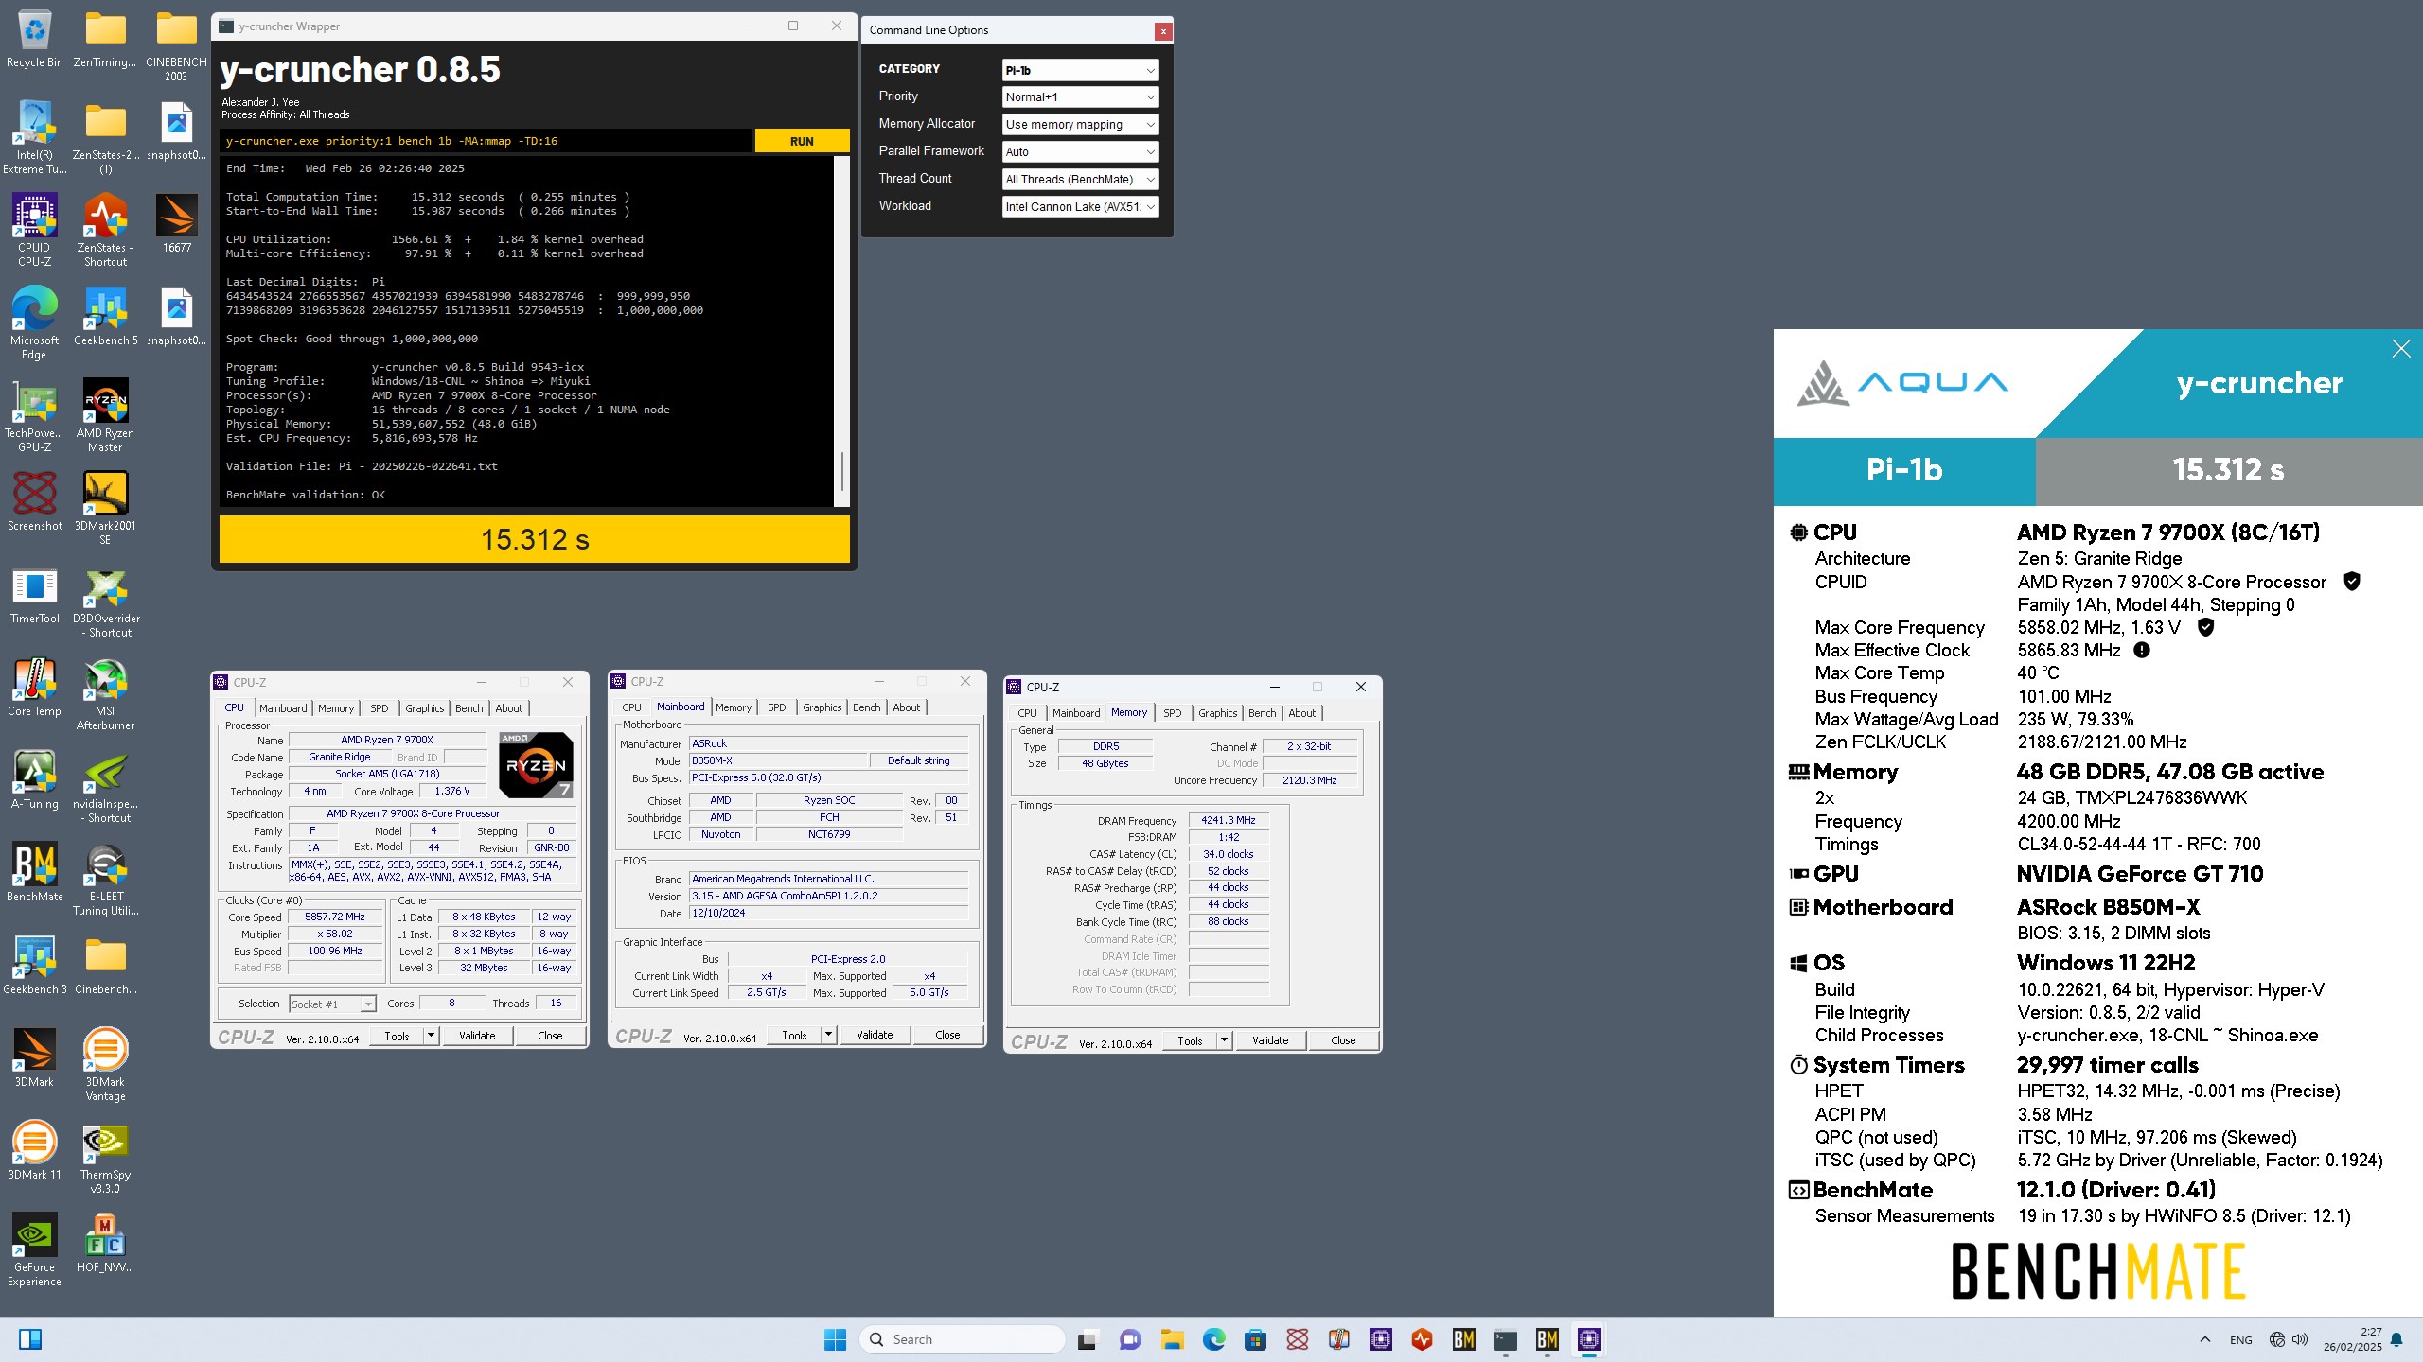This screenshot has width=2423, height=1362.
Task: Click the Windows Start button on the taskbar
Action: tap(835, 1339)
